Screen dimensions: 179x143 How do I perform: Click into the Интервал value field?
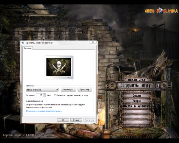[x=40, y=95]
